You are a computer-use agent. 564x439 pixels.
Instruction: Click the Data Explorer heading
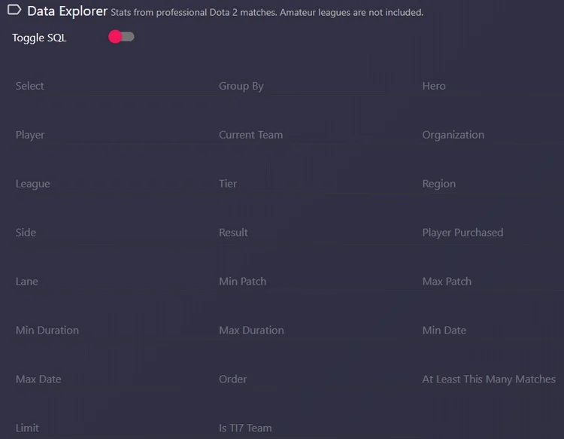coord(67,11)
